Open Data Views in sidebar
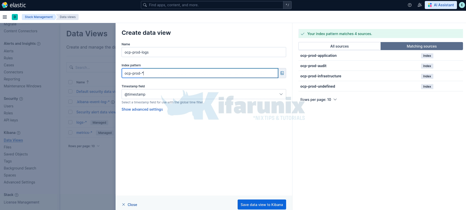466x210 pixels. pyautogui.click(x=13, y=140)
